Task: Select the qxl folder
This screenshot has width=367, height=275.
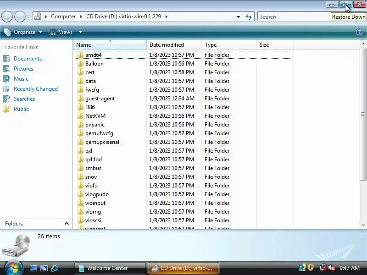Action: click(x=89, y=151)
